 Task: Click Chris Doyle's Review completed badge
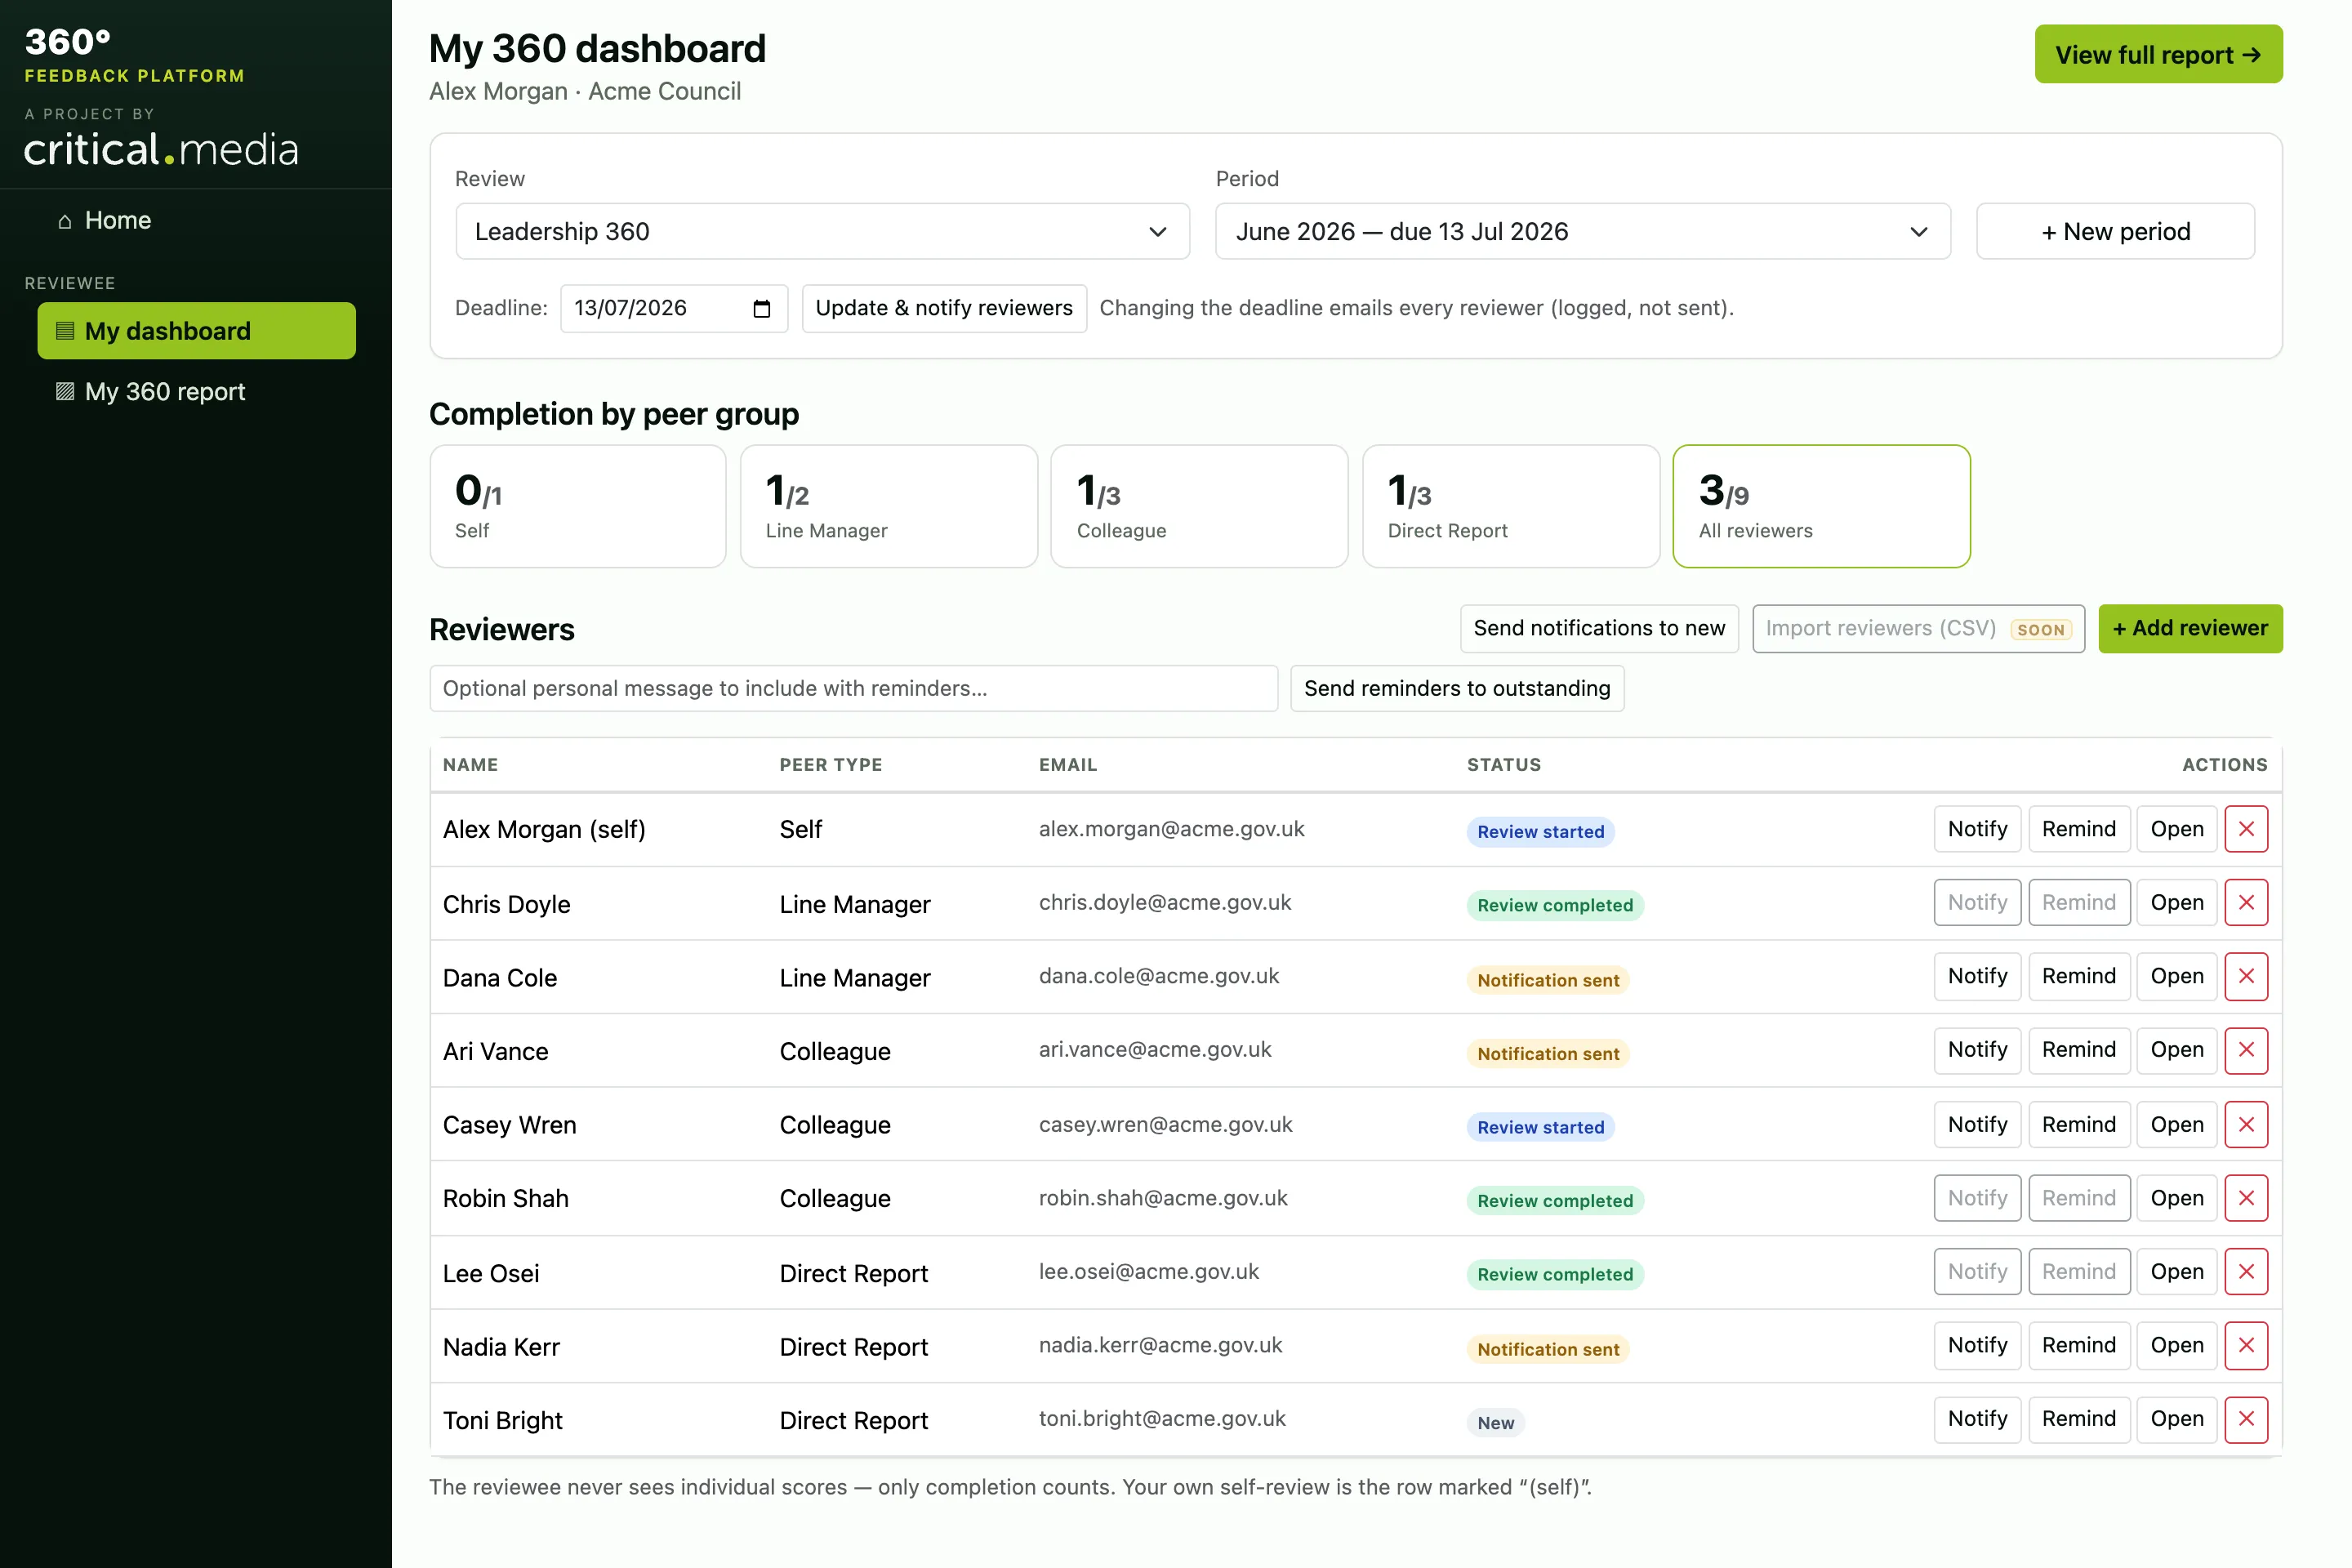coord(1555,906)
